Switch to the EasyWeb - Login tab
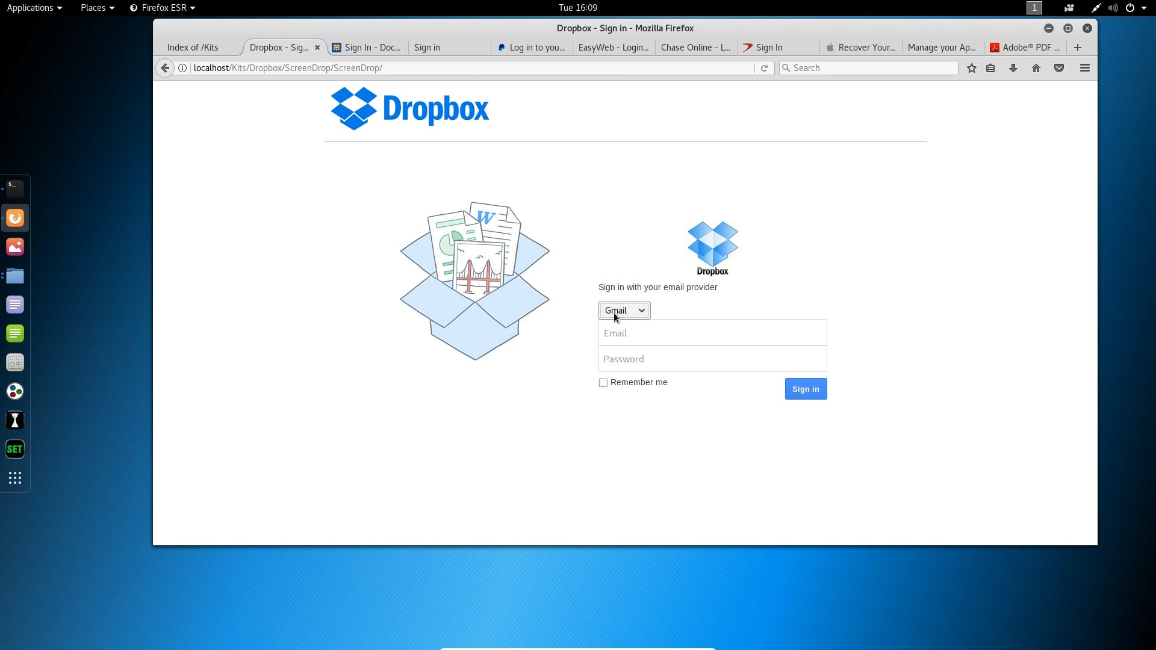The height and width of the screenshot is (650, 1156). [x=614, y=48]
